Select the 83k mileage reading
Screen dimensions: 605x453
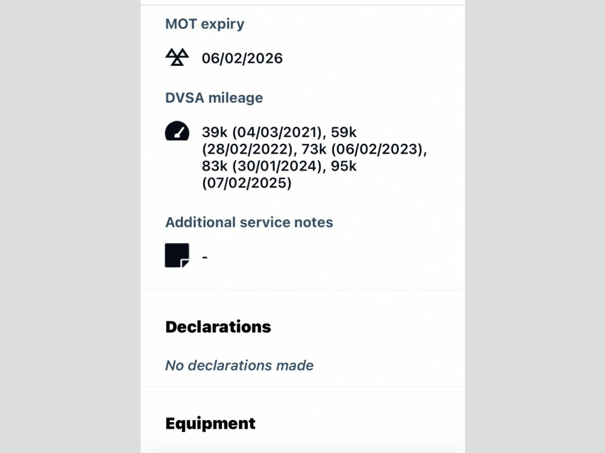click(214, 166)
